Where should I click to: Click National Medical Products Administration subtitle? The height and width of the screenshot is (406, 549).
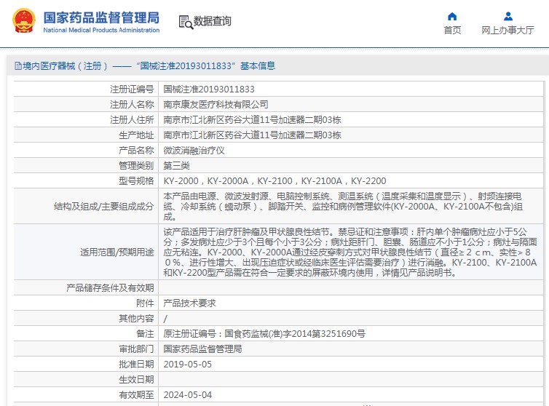101,30
